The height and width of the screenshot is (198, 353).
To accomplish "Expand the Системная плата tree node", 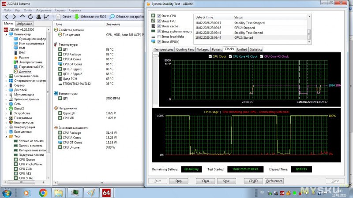I will (x=6, y=76).
